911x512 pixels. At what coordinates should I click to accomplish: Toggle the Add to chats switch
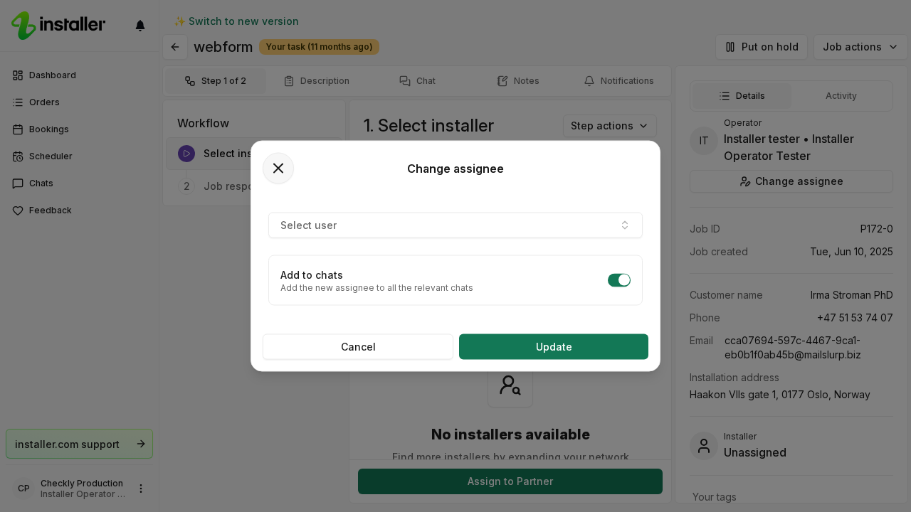(619, 280)
